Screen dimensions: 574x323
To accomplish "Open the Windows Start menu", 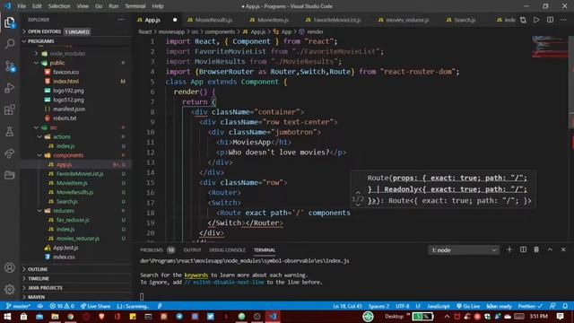I will (7, 317).
